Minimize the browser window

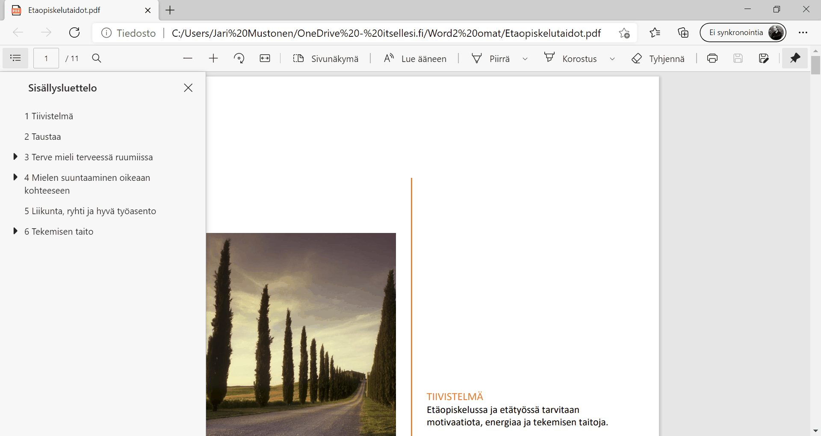coord(747,9)
